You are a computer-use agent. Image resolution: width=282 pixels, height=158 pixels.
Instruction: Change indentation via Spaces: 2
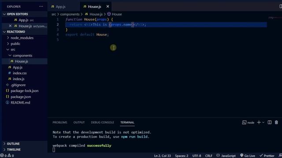(182, 156)
